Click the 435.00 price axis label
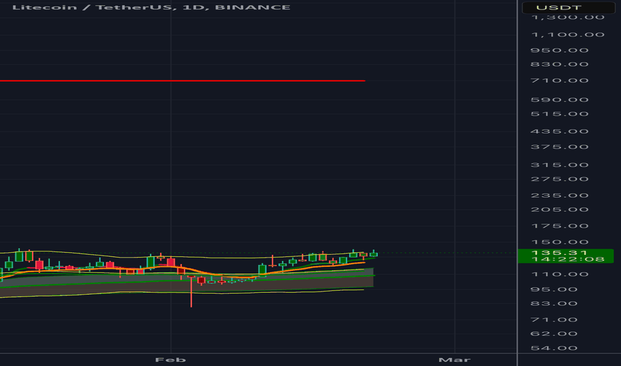Image resolution: width=621 pixels, height=366 pixels. pos(559,131)
